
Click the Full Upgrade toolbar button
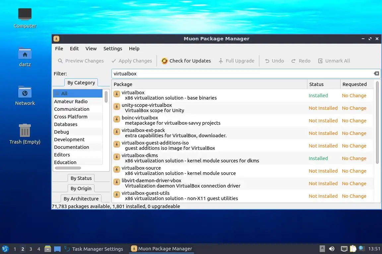coord(236,61)
